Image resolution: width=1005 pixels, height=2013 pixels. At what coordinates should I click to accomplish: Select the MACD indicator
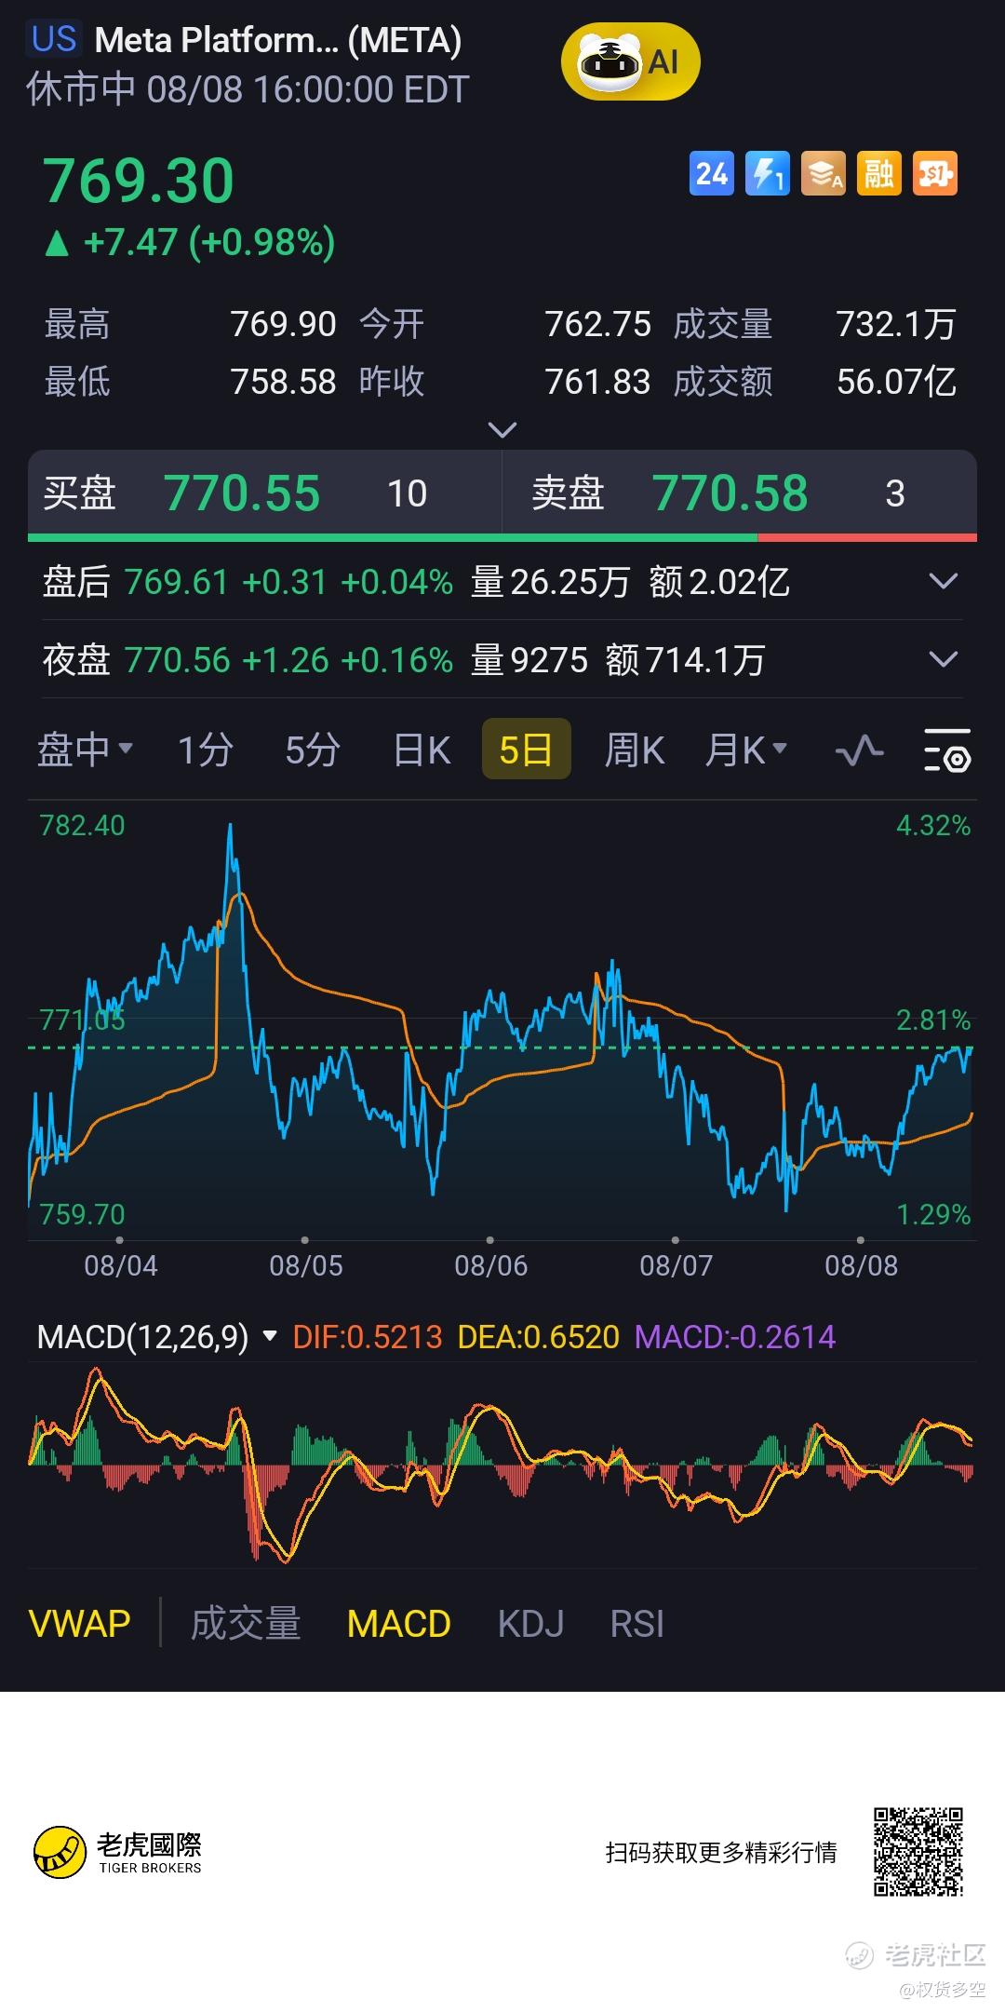click(398, 1624)
